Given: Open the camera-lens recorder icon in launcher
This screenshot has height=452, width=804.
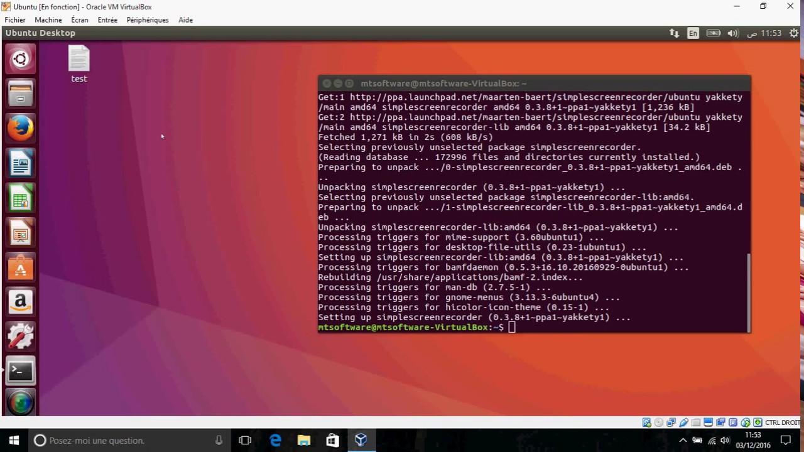Looking at the screenshot, I should [x=20, y=403].
